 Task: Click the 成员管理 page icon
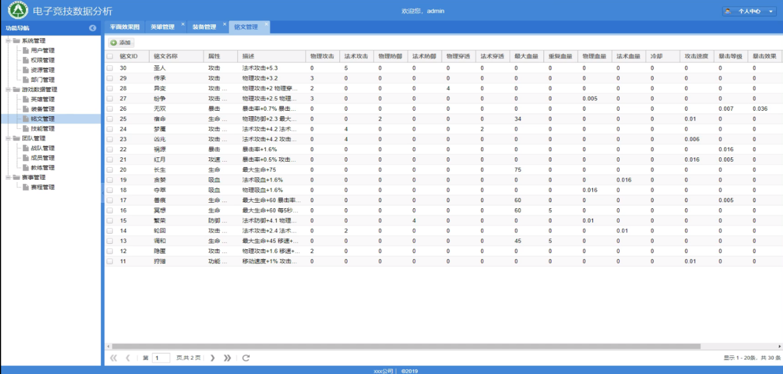tap(26, 158)
